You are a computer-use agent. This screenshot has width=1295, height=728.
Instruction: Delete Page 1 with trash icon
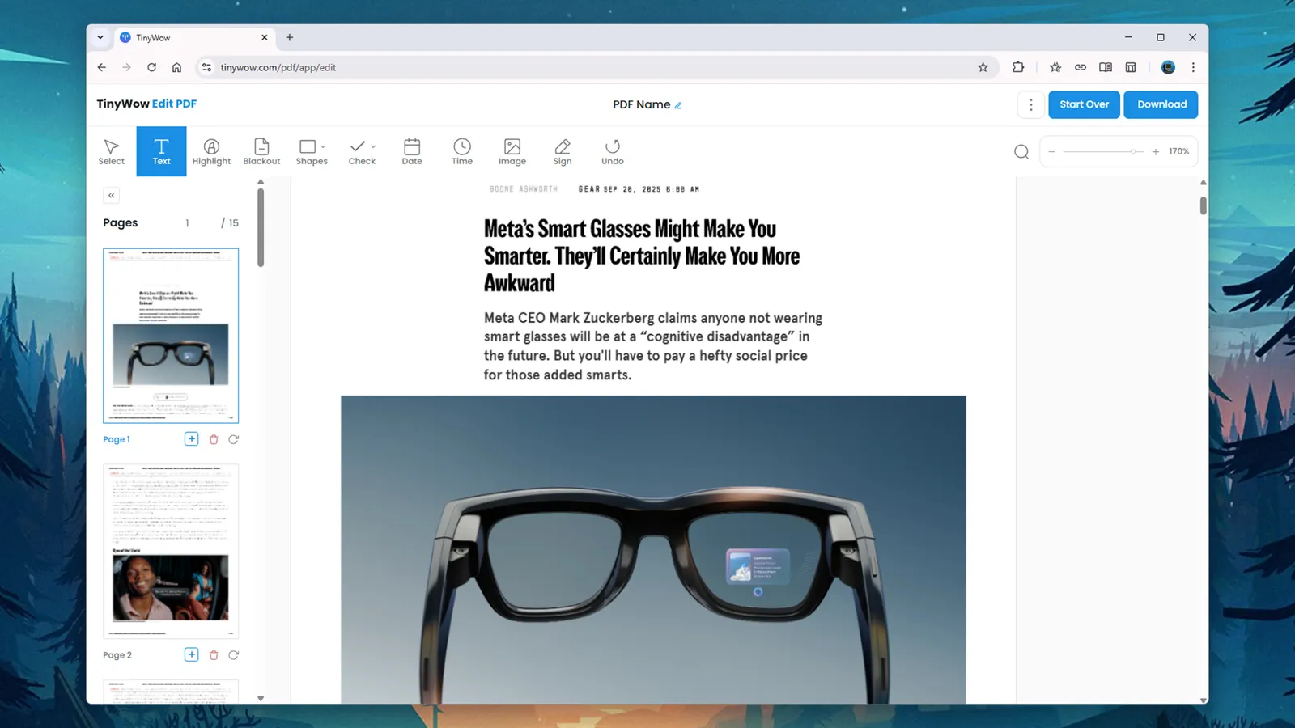click(214, 439)
